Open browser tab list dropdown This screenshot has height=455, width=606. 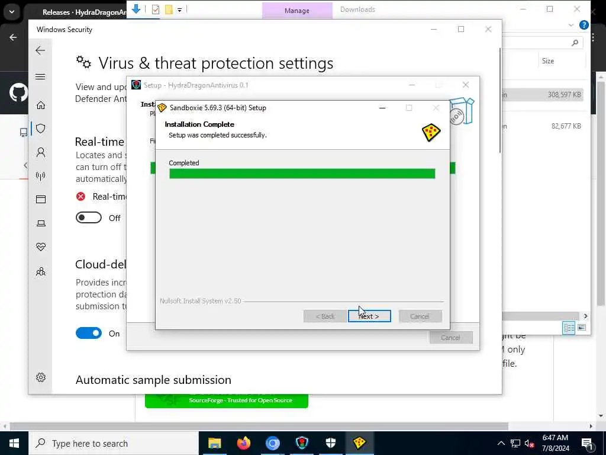pos(12,12)
